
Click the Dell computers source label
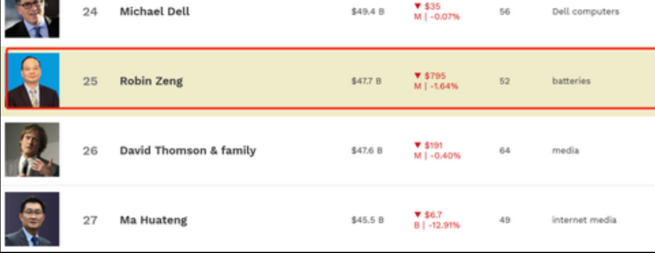[x=585, y=11]
